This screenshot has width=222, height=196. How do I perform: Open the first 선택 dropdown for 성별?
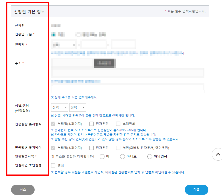[x=59, y=107]
